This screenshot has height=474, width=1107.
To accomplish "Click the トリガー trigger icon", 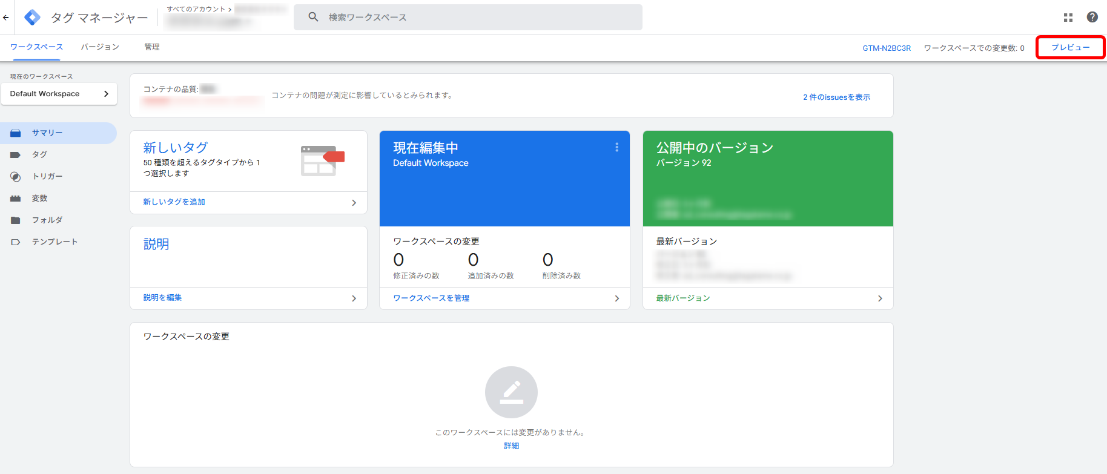I will pyautogui.click(x=16, y=177).
